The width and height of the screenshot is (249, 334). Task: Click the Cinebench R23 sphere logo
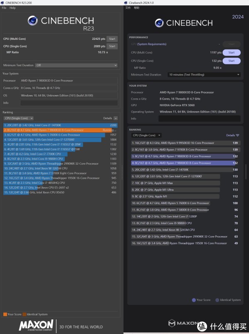pyautogui.click(x=33, y=21)
